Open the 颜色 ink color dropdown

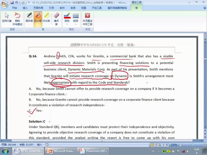[x=67, y=19]
